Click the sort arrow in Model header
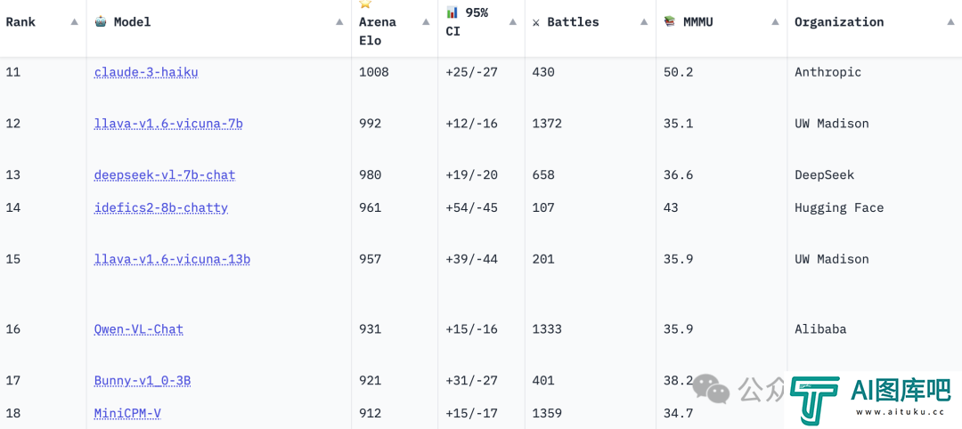 pos(339,22)
